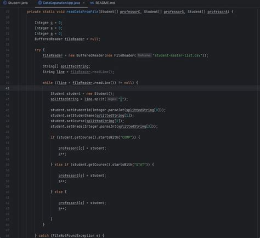Click the 'BufferedReader fileReader = null' declaration

[67, 39]
